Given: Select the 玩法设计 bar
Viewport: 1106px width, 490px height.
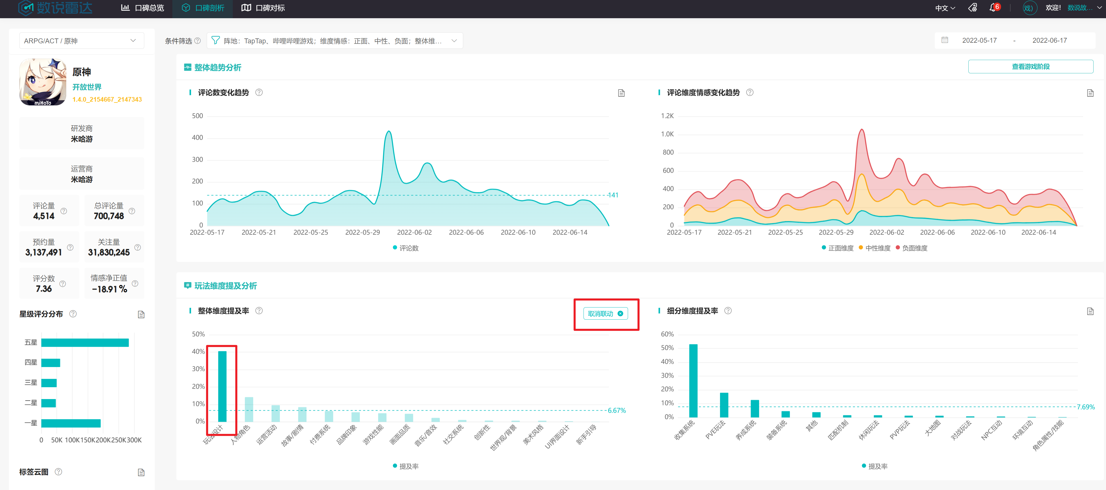Looking at the screenshot, I should pos(222,386).
